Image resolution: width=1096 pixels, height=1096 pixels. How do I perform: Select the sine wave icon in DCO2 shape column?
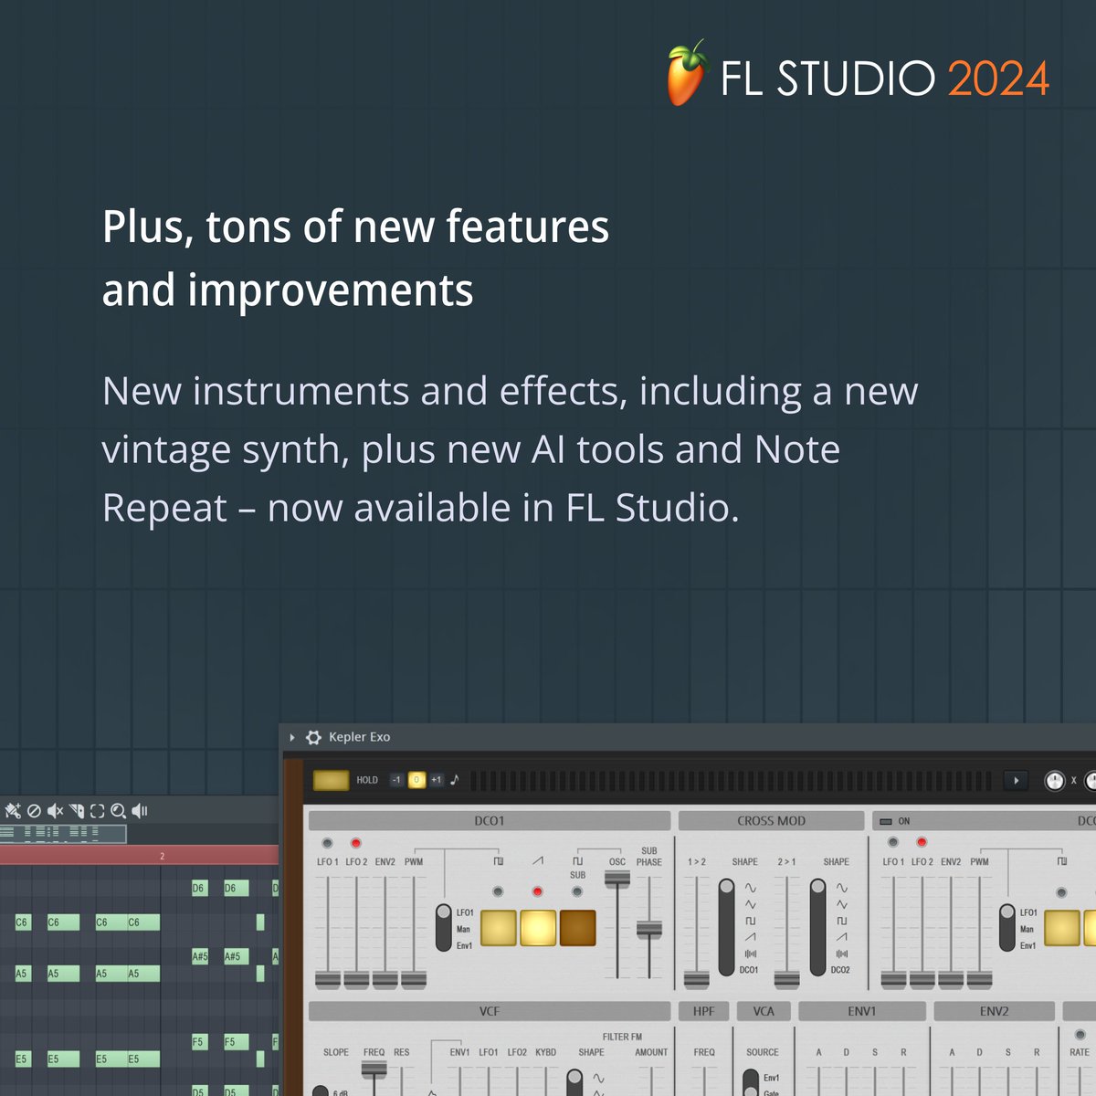(x=841, y=888)
